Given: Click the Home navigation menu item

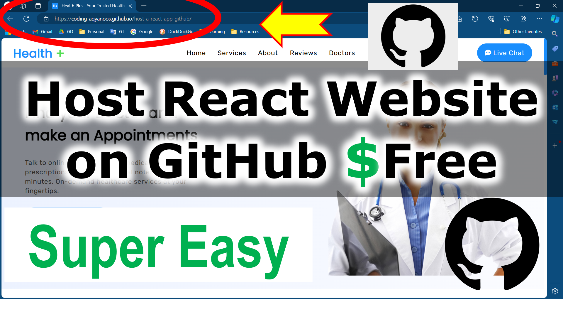Looking at the screenshot, I should click(x=196, y=53).
